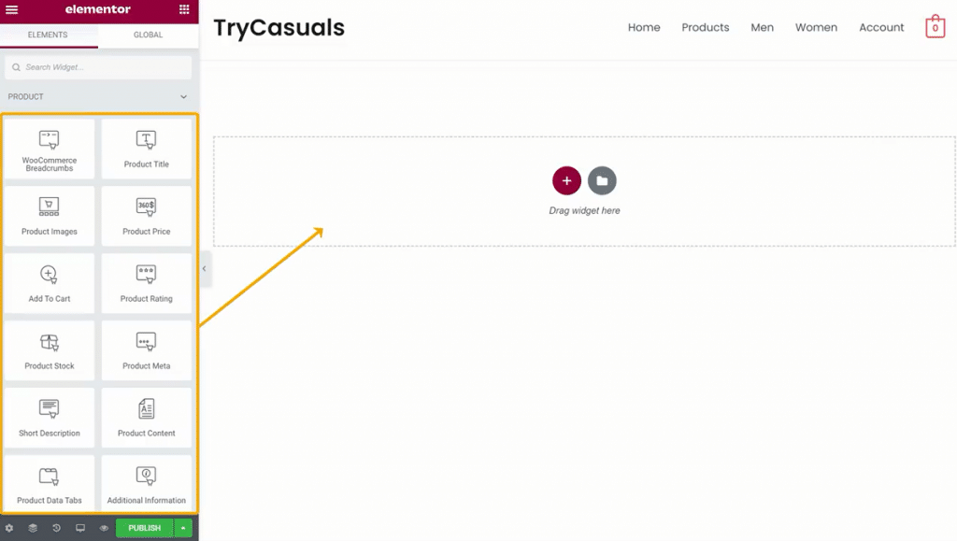The width and height of the screenshot is (957, 541).
Task: Select the Product Images widget
Action: point(50,216)
